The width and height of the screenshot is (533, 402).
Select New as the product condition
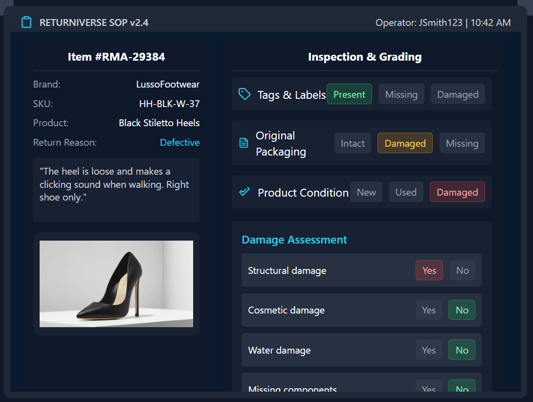point(366,192)
